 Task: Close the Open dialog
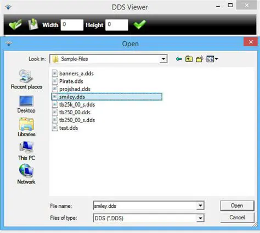(251, 42)
